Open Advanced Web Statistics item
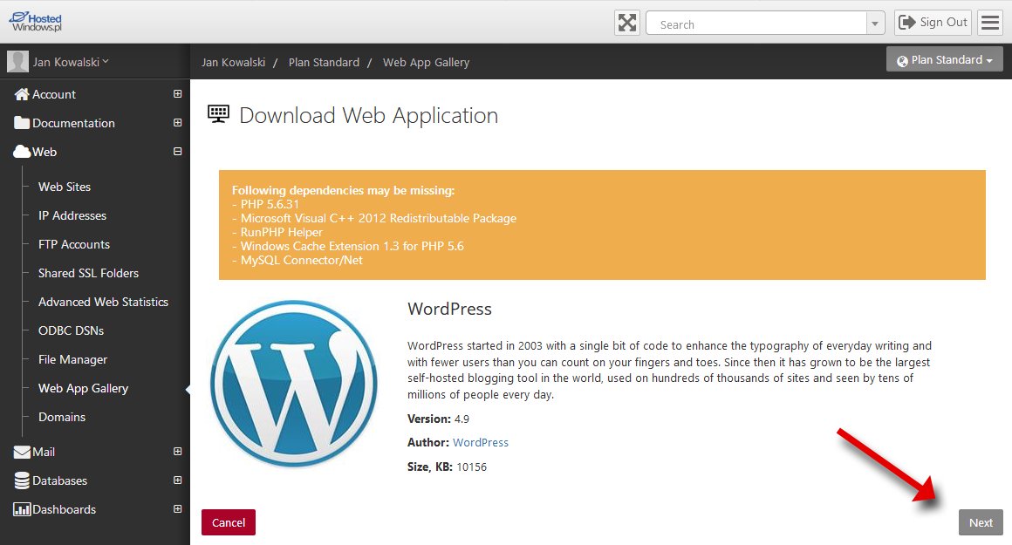This screenshot has width=1012, height=545. [103, 302]
